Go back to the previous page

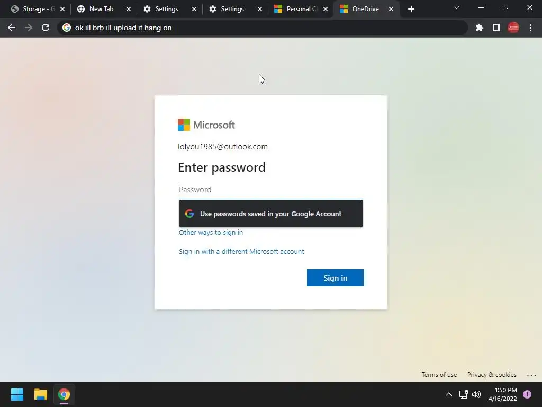(12, 28)
